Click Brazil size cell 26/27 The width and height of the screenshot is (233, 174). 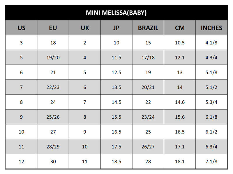coord(148,147)
